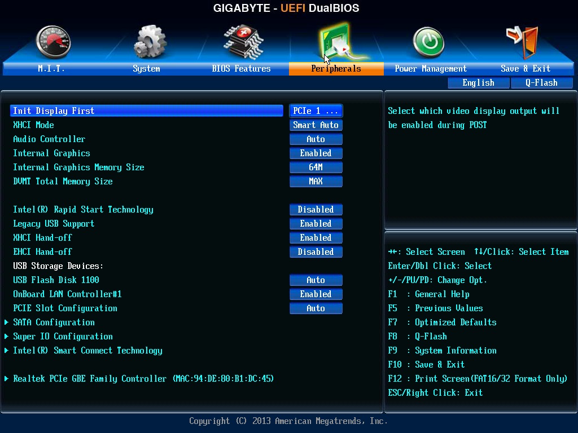This screenshot has width=578, height=433.
Task: Click F10 Save & Exit hint
Action: [426, 365]
